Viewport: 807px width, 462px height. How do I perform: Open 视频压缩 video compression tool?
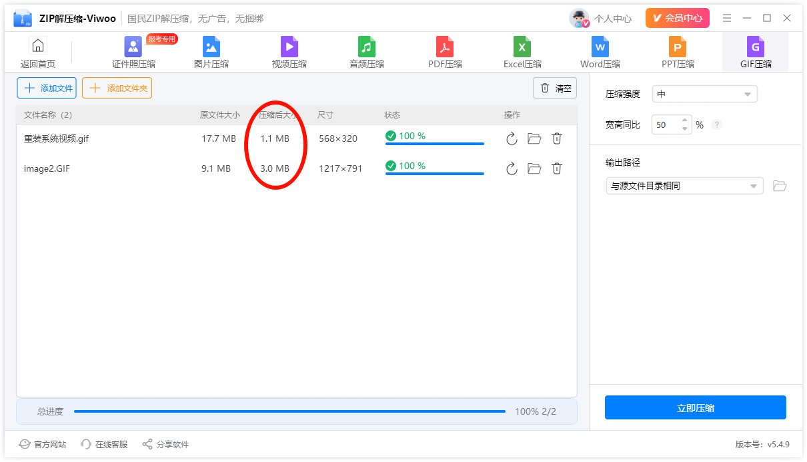pyautogui.click(x=289, y=53)
